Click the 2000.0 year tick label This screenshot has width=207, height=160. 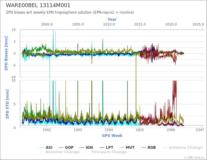(47, 25)
